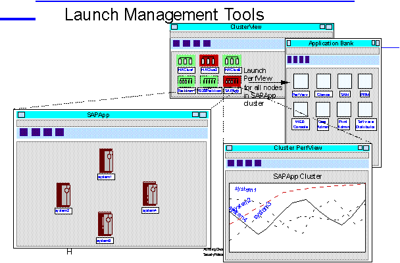Select the system3 server in SAPApp

pyautogui.click(x=105, y=224)
